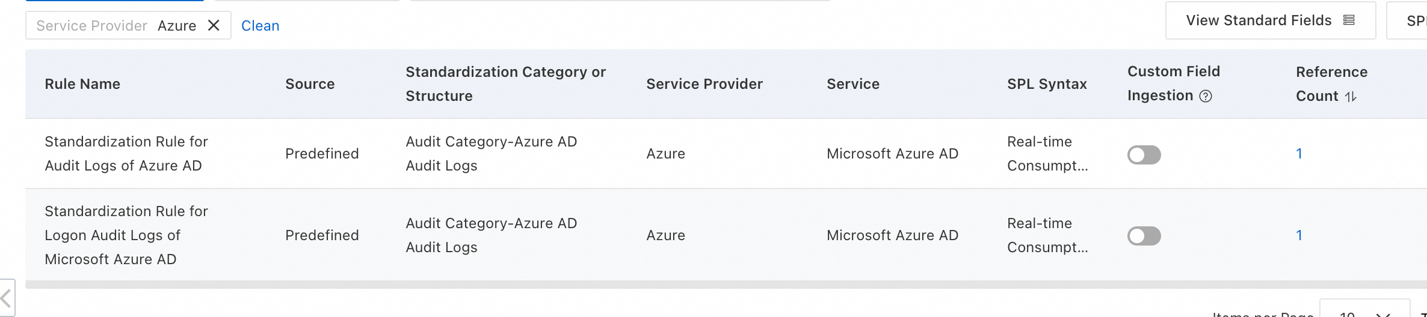Click the SPL Syntax column header

click(1047, 84)
